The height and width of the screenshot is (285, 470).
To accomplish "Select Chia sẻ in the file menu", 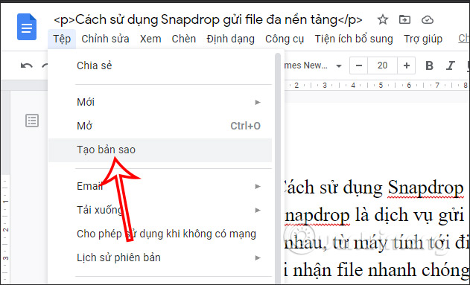I will 160,65.
